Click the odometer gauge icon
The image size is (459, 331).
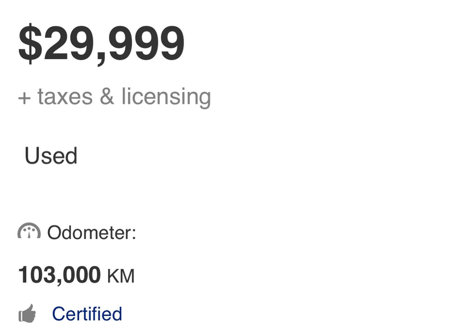coord(29,231)
